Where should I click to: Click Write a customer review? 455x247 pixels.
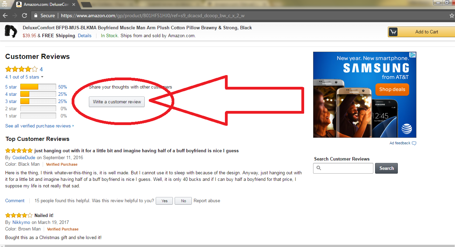click(116, 102)
